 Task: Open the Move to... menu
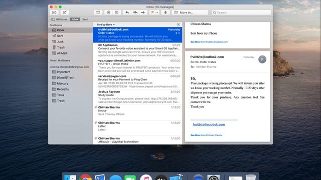(x=190, y=12)
